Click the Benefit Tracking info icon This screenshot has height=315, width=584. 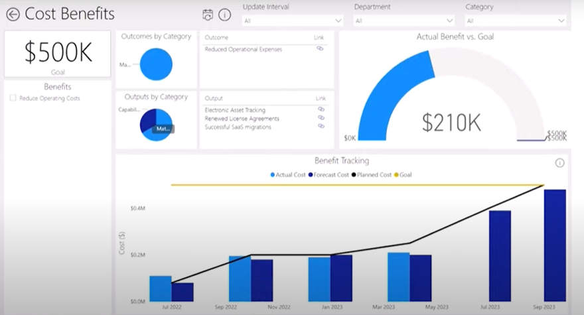coord(559,163)
